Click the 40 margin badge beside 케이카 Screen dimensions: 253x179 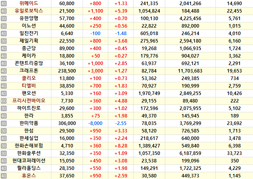4,56
